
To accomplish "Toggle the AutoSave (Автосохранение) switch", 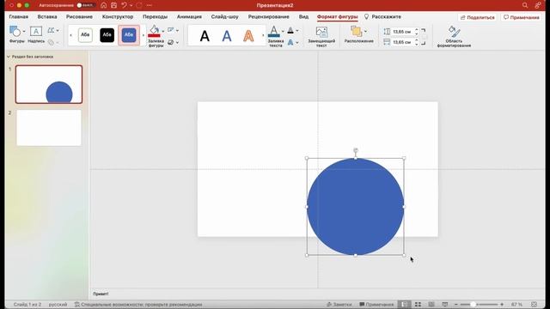I will pyautogui.click(x=85, y=5).
